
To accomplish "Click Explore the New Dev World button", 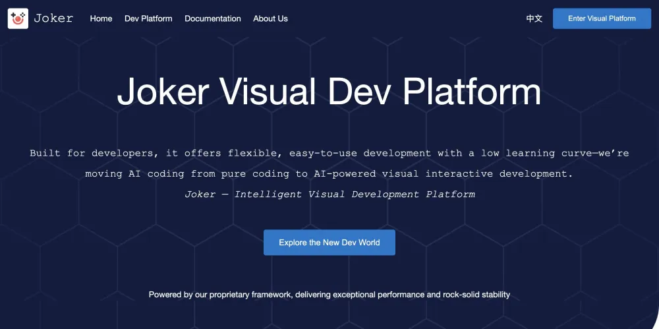I will coord(329,243).
